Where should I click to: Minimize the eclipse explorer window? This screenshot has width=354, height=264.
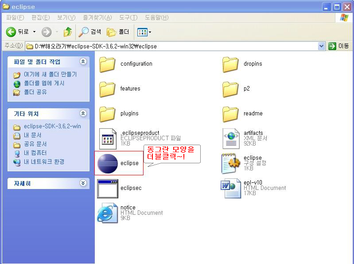point(326,7)
